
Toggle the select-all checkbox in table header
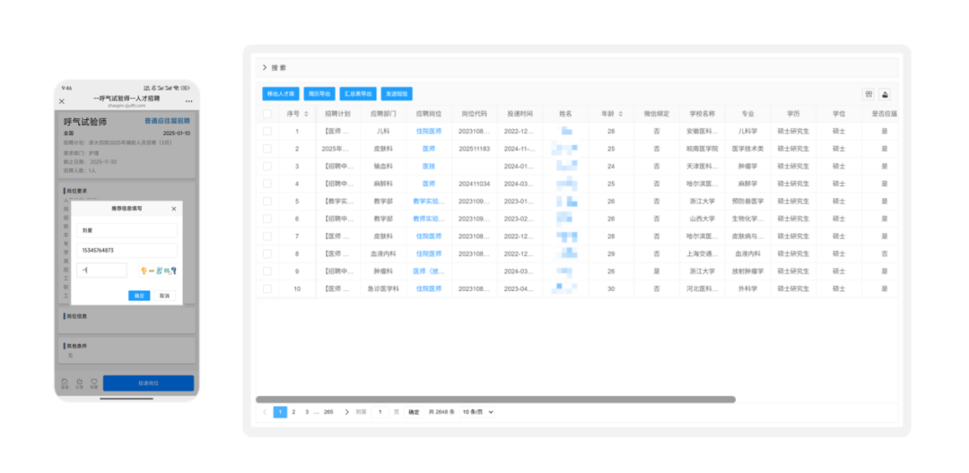point(267,114)
